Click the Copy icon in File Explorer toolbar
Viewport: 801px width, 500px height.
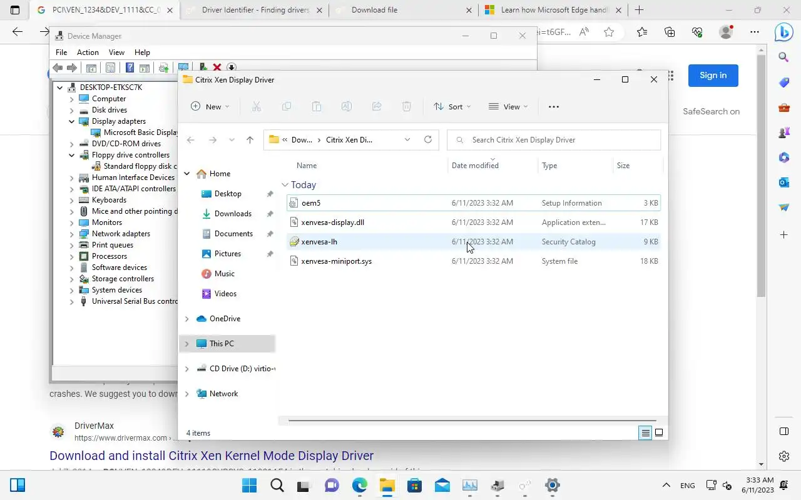(x=286, y=107)
